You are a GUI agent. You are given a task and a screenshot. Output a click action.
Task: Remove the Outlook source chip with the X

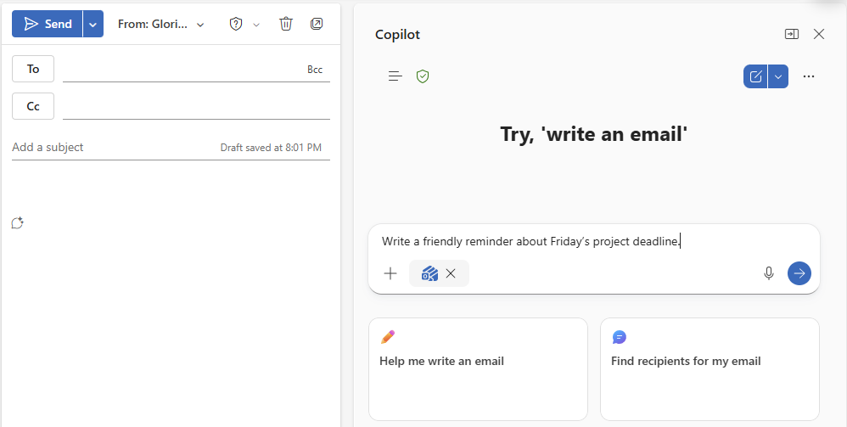click(451, 273)
